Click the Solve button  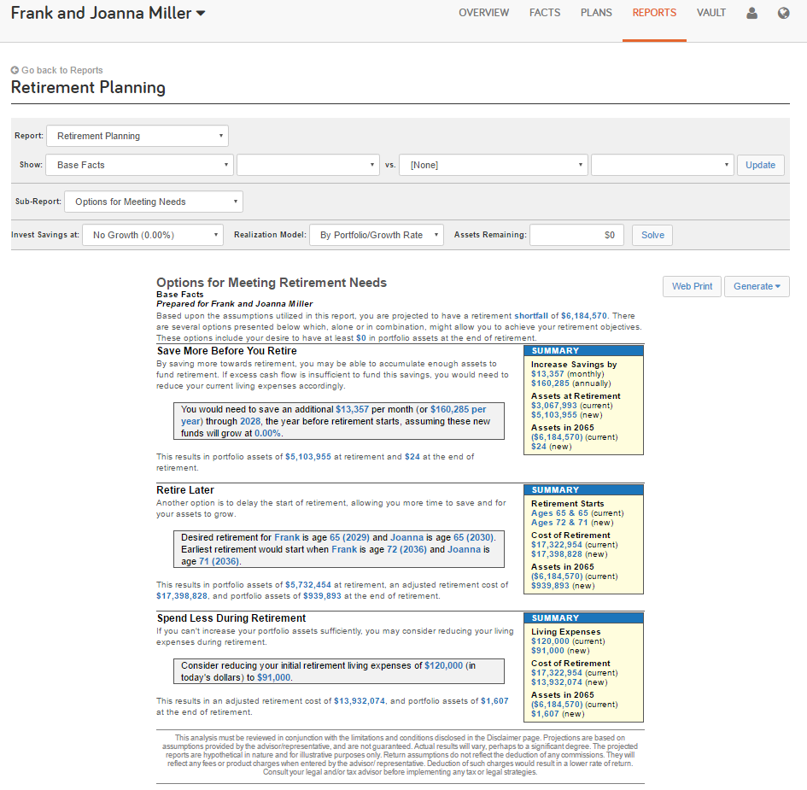click(652, 235)
